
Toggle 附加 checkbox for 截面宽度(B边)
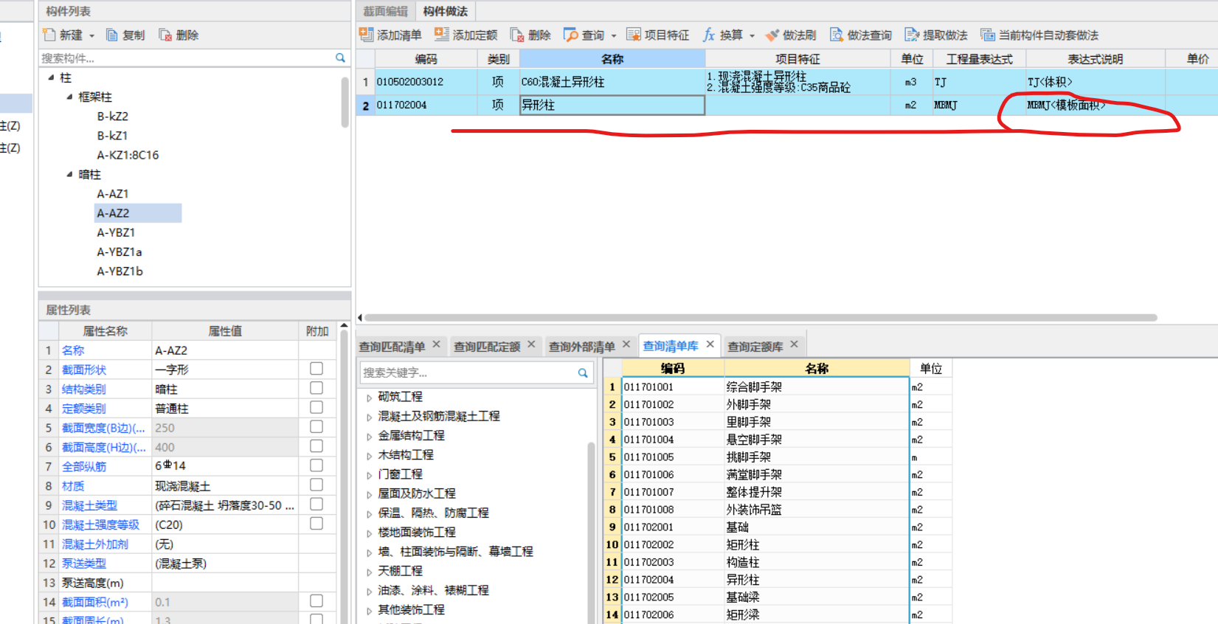pos(316,427)
